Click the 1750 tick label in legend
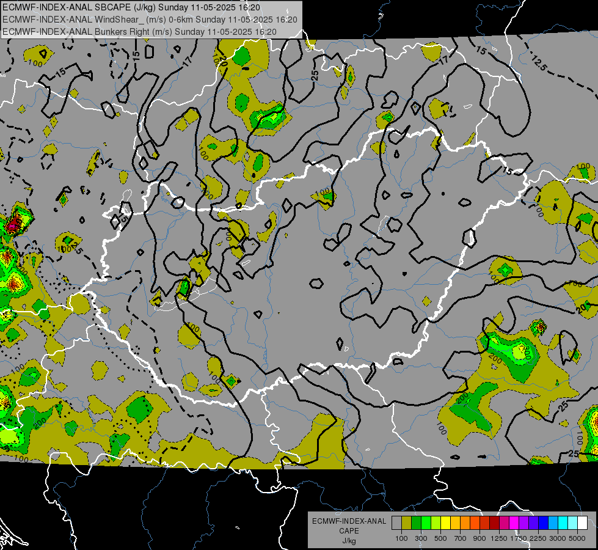The image size is (598, 550). pyautogui.click(x=519, y=538)
